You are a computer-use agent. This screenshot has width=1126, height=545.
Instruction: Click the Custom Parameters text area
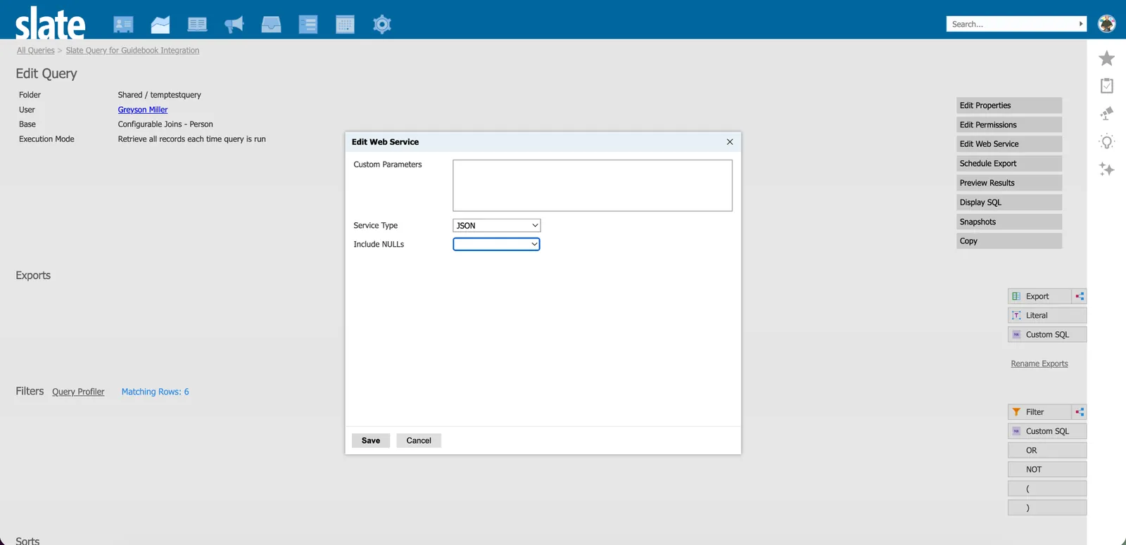[x=593, y=186]
